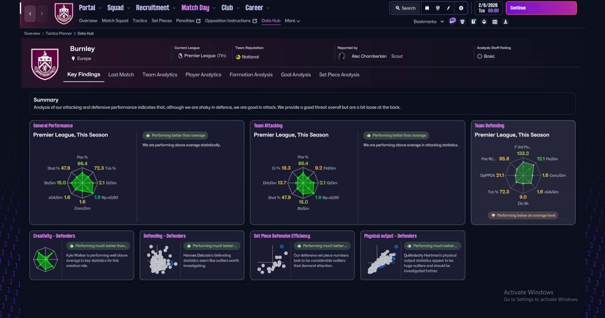Viewport: 605px width, 318px height.
Task: Open the calendar bookmark icon
Action: pos(495,21)
